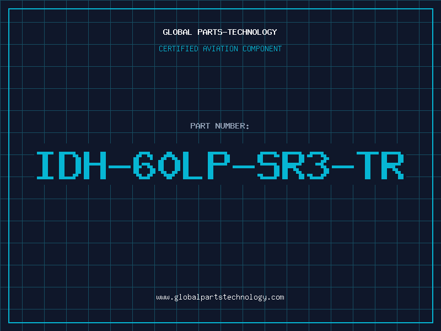
Task: Select the CERTIFIED AVIATION COMPONENT subtitle
Action: [220, 49]
